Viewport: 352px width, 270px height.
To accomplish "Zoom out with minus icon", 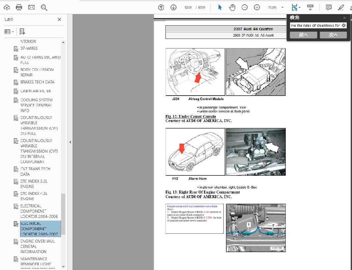I will coord(245,7).
